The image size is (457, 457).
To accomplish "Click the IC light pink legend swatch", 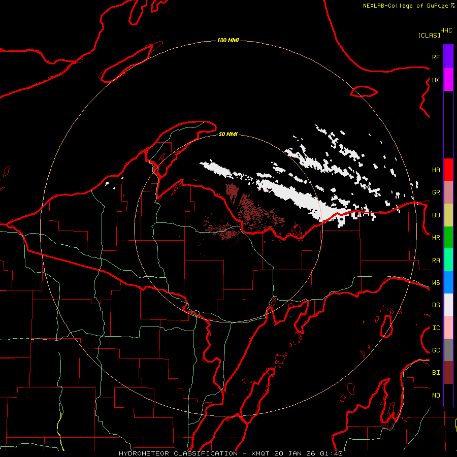I will point(448,328).
